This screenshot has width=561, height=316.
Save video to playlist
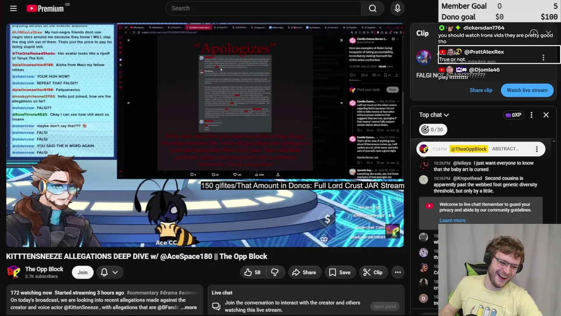pyautogui.click(x=339, y=273)
